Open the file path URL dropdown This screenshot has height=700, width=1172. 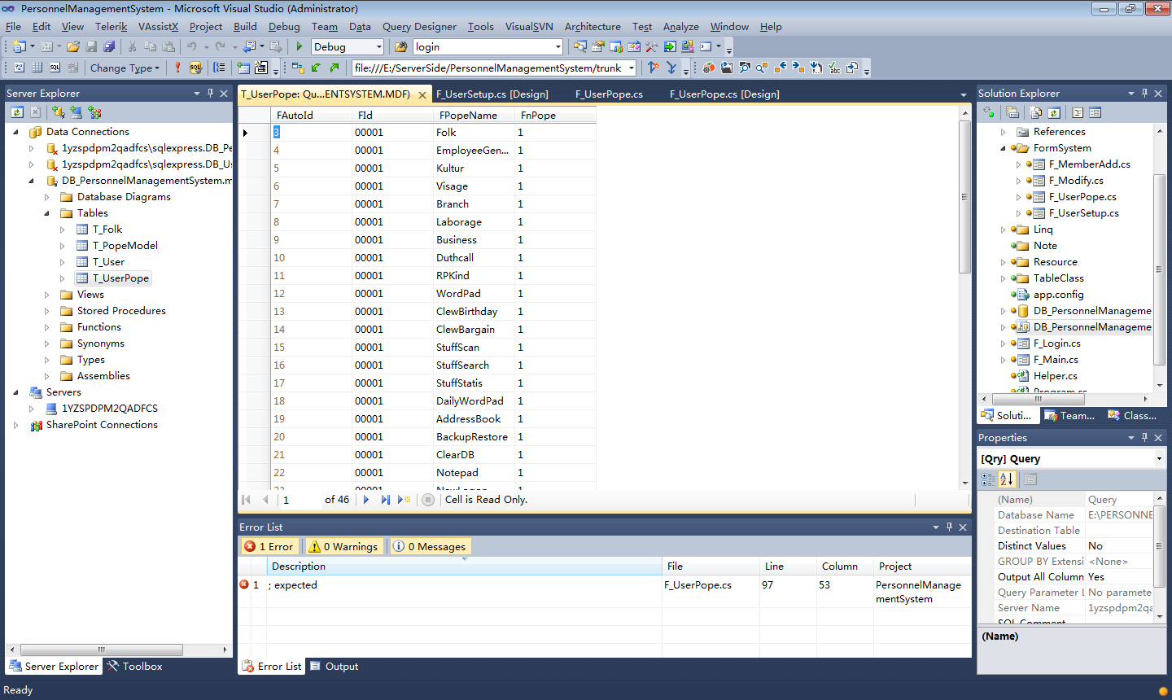[631, 68]
